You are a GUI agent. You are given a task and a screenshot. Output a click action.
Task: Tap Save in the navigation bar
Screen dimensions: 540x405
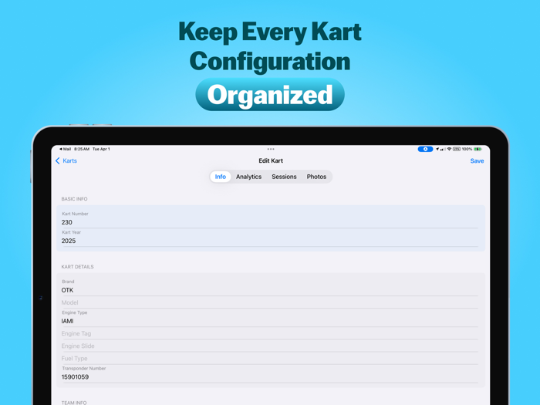(477, 160)
